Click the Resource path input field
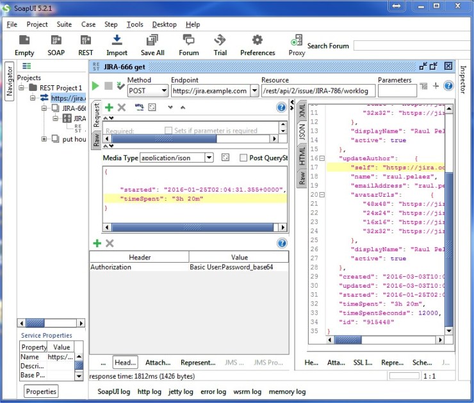This screenshot has width=474, height=403. (x=318, y=91)
